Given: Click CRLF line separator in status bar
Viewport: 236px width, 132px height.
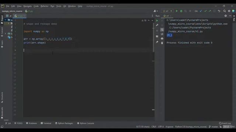Looking at the screenshot, I should [x=154, y=126].
